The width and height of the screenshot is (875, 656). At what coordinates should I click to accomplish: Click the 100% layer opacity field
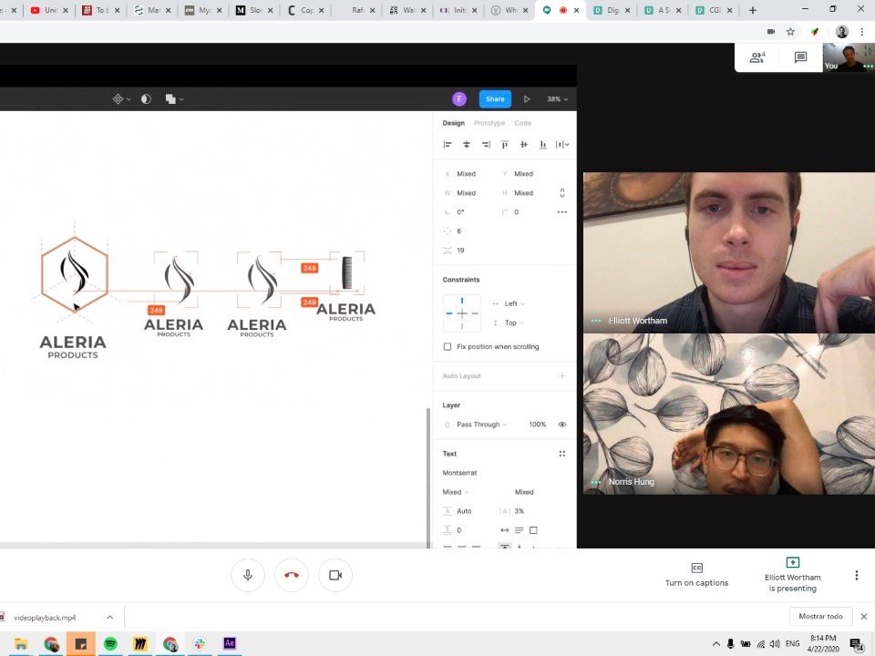[537, 425]
